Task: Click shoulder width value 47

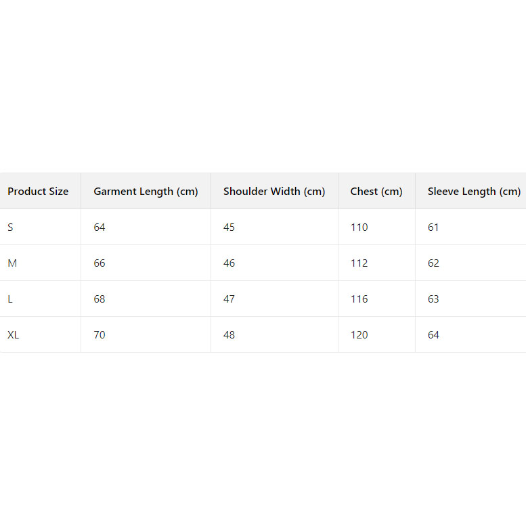Action: click(229, 299)
